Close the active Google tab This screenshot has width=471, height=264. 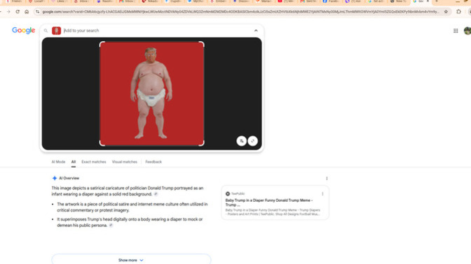428,1
